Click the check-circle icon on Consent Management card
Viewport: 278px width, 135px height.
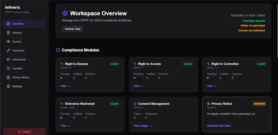pyautogui.click(x=135, y=104)
